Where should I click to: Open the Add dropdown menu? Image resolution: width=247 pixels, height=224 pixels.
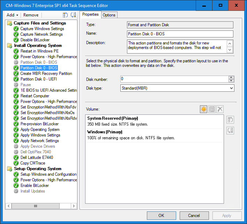(x=13, y=15)
